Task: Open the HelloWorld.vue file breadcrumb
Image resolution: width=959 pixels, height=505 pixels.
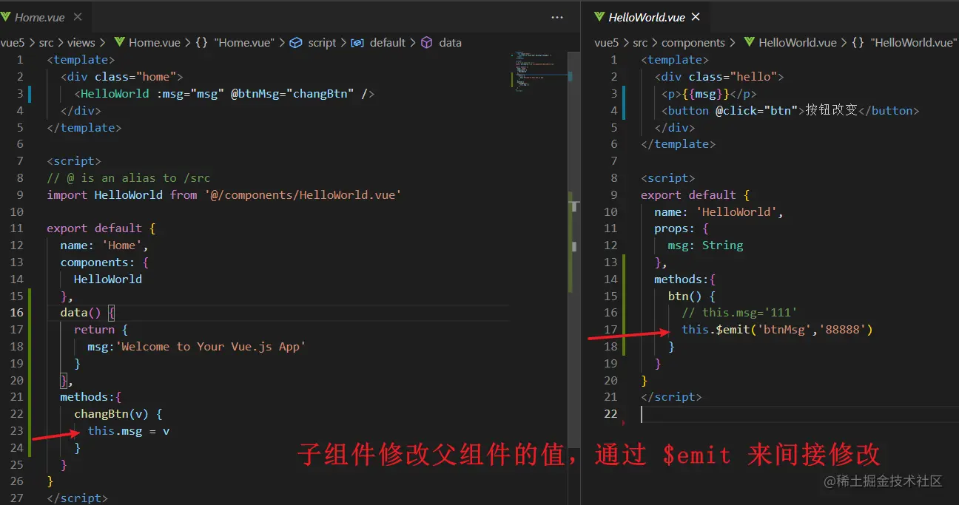Action: [x=798, y=43]
